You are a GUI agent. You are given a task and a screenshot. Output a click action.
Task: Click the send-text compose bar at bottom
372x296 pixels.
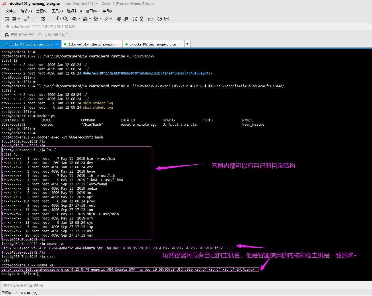click(x=186, y=285)
